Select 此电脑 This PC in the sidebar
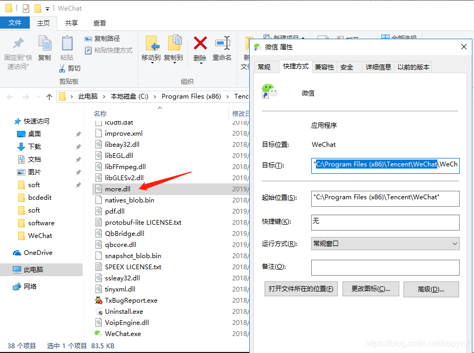The width and height of the screenshot is (474, 353). click(33, 269)
